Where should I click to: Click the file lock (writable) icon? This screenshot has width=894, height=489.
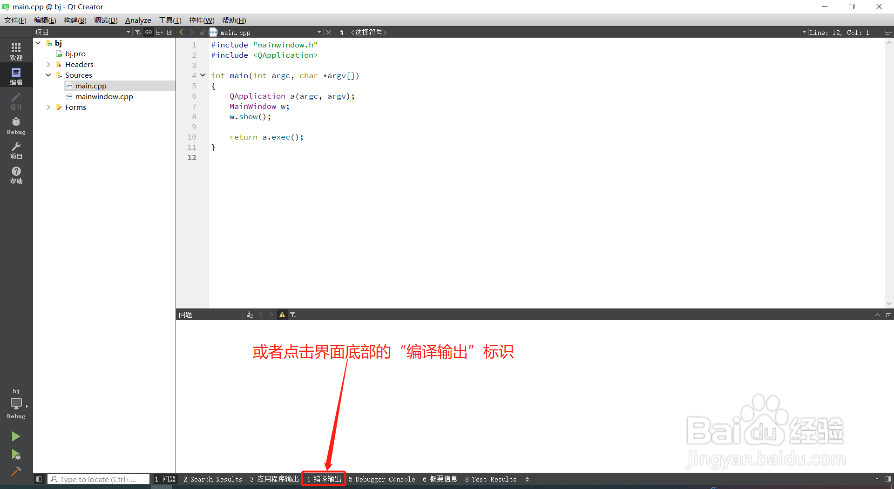coord(202,32)
